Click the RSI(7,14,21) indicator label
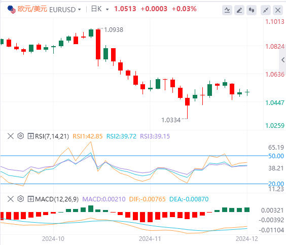The height and width of the screenshot is (245, 286). click(52, 136)
